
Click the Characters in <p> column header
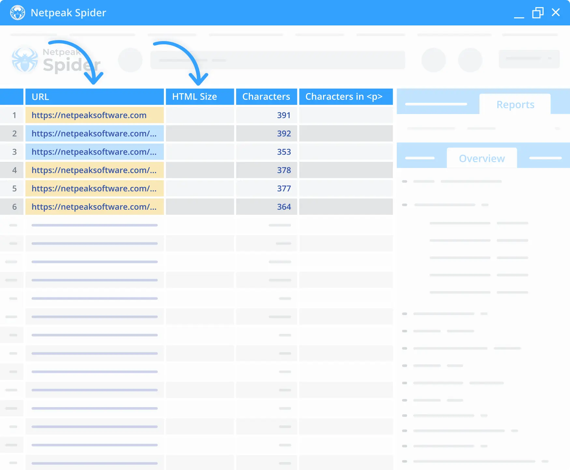coord(346,97)
